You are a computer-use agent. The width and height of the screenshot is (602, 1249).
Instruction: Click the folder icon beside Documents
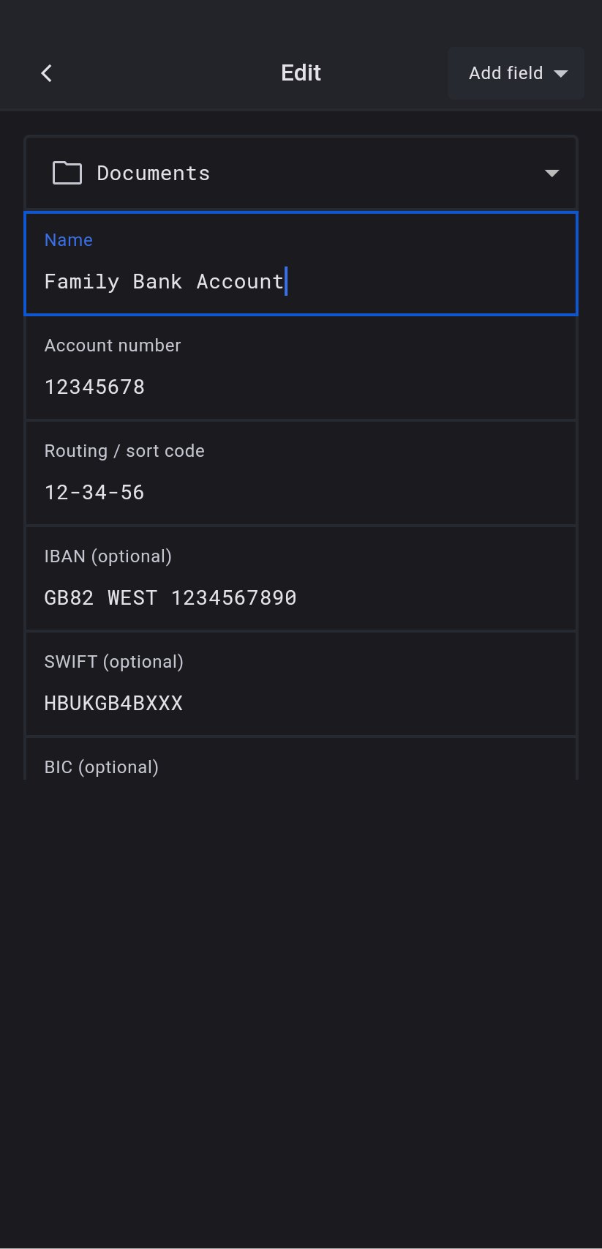[67, 174]
